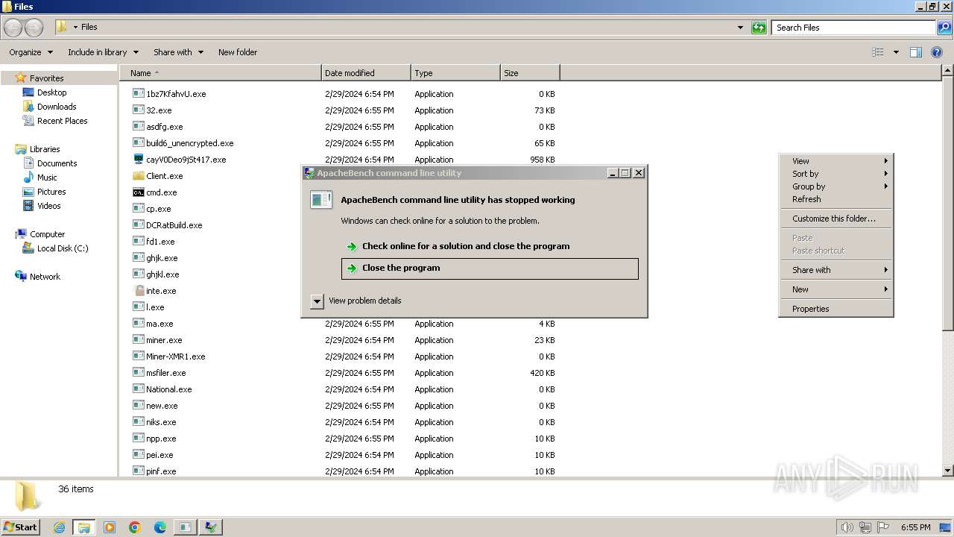This screenshot has height=537, width=954.
Task: Click the Back navigation arrow button
Action: (x=13, y=28)
